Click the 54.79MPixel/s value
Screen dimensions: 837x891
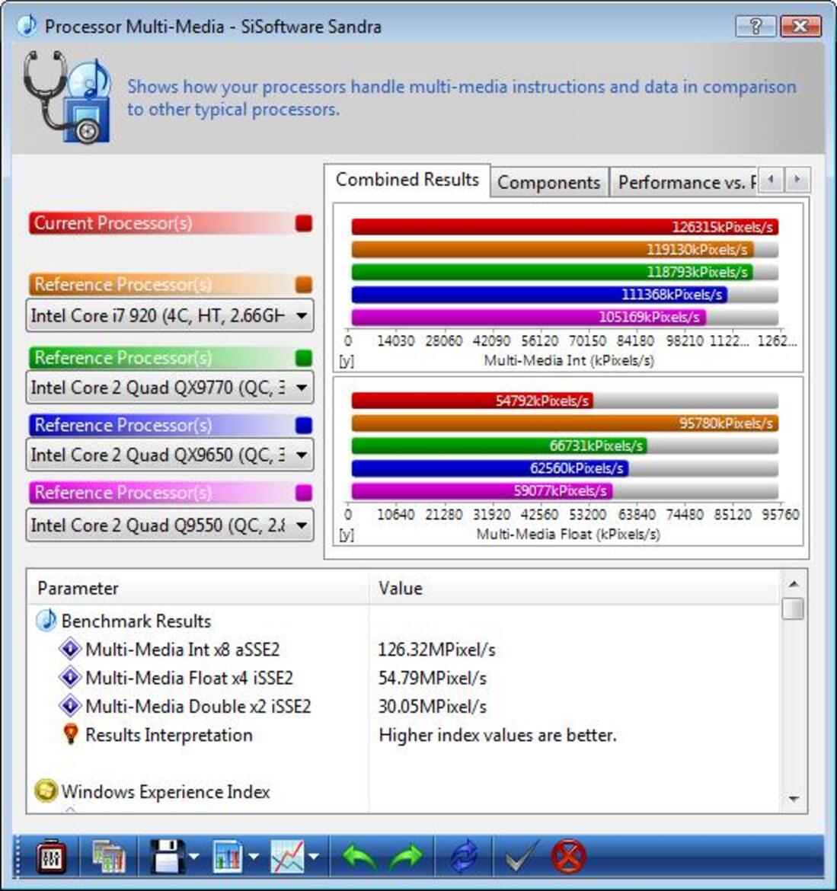433,678
